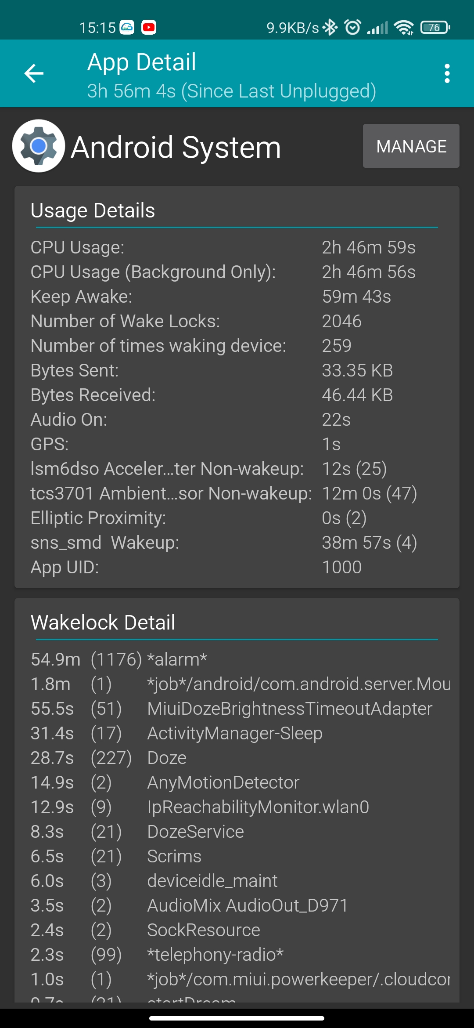The height and width of the screenshot is (1028, 474).
Task: Tap the Number of Wake Locks row
Action: (x=237, y=321)
